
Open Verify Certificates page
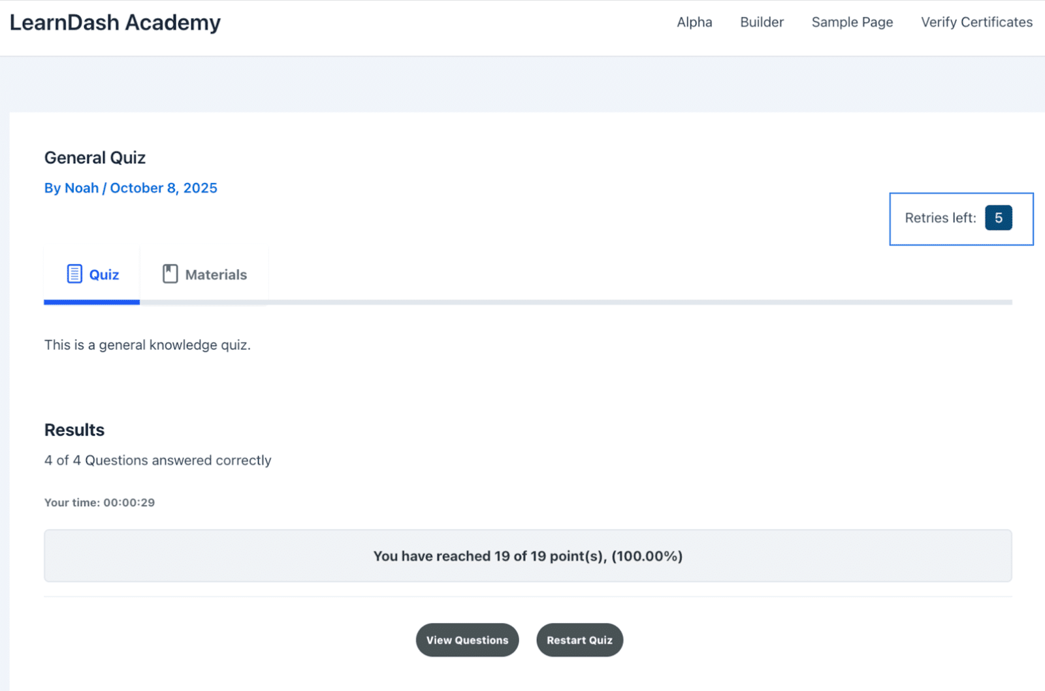(x=976, y=22)
